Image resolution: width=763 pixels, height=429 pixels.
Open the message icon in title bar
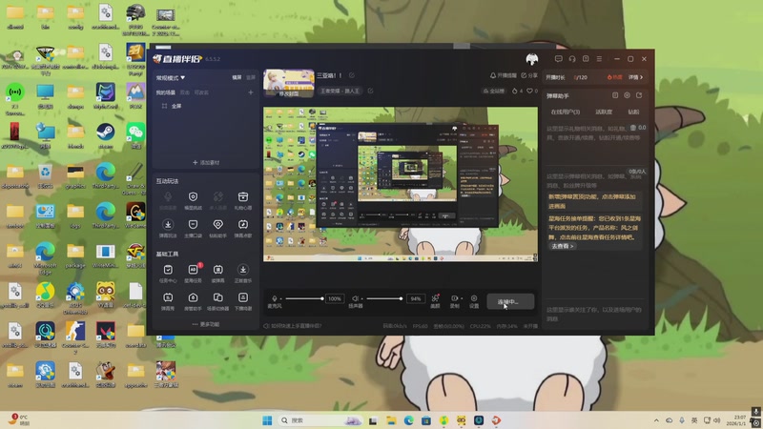coord(558,59)
